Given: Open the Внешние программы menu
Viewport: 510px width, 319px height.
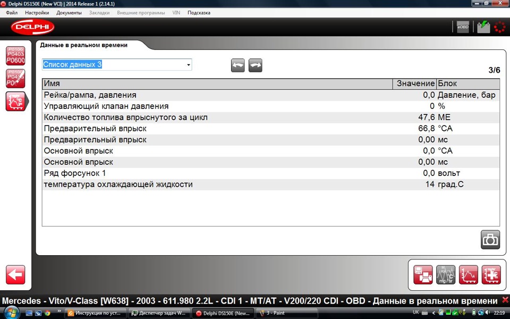Looking at the screenshot, I should tap(141, 13).
